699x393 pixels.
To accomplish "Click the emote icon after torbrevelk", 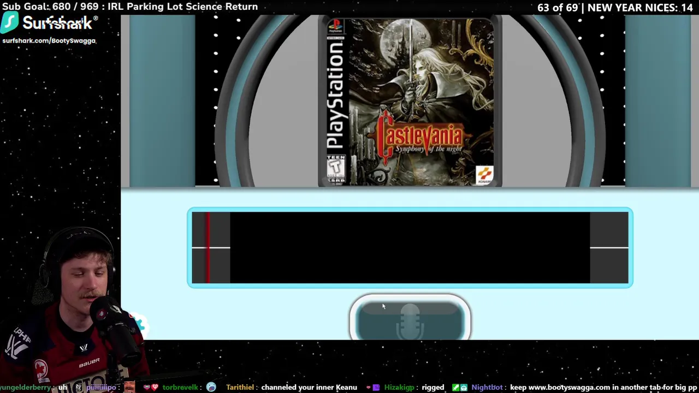I will [x=211, y=387].
